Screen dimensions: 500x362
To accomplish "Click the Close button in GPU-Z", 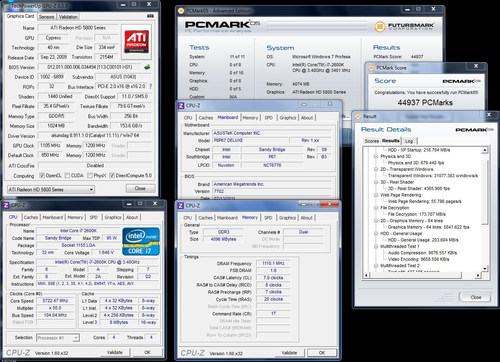I will (x=140, y=188).
